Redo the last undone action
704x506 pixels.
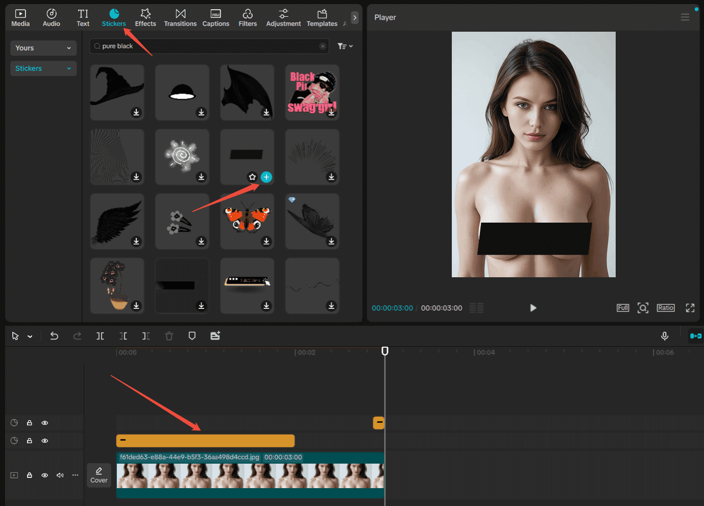[x=77, y=336]
